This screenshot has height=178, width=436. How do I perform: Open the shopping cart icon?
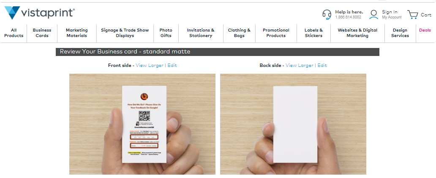(413, 14)
